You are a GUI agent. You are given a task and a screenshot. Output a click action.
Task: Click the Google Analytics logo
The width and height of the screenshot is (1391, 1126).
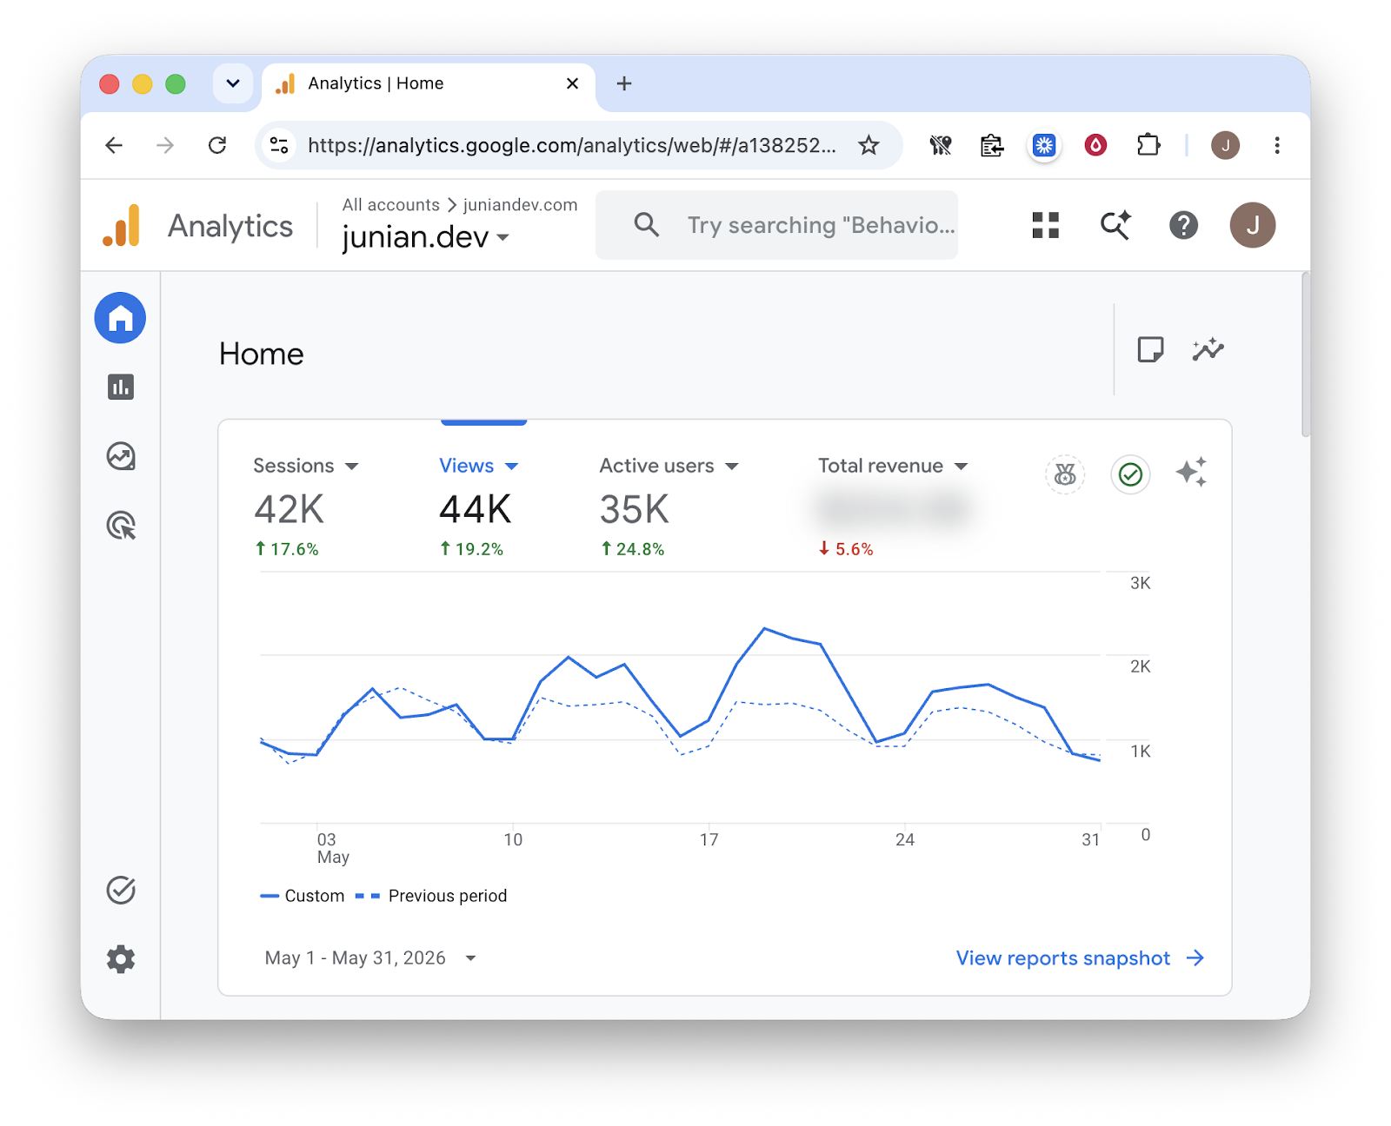click(122, 225)
